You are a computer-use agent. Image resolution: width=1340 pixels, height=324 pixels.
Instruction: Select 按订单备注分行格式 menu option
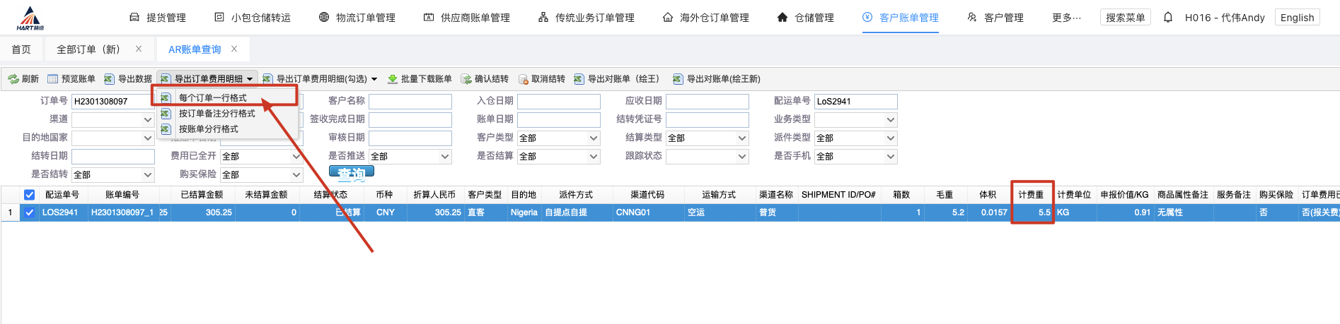216,114
